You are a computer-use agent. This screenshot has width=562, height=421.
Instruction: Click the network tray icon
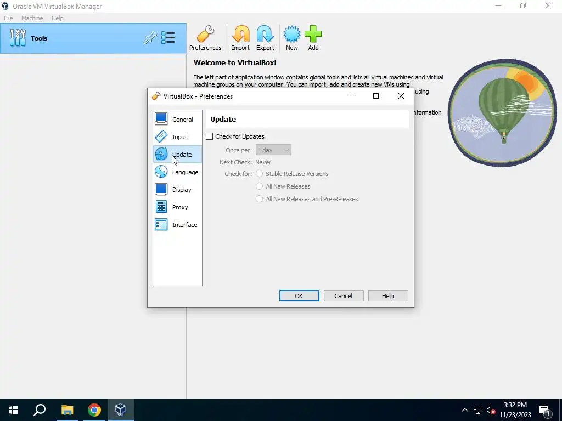(478, 410)
